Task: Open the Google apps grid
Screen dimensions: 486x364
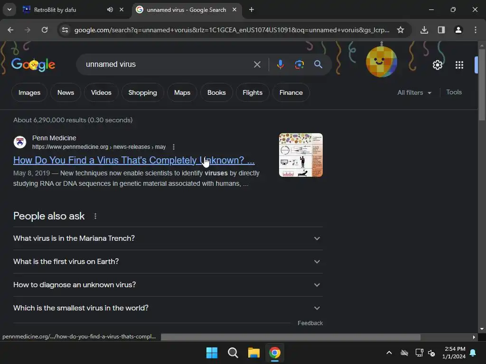Action: (x=459, y=65)
